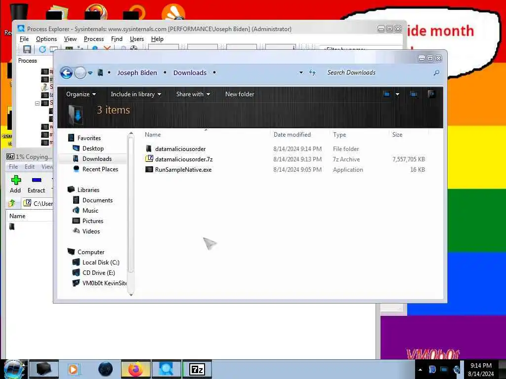The image size is (506, 379).
Task: Open the File menu in 7-Zip window
Action: coord(13,167)
